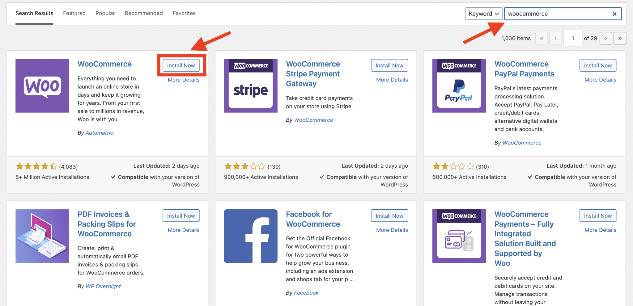Switch to the Popular tab
This screenshot has width=633, height=306.
click(105, 13)
